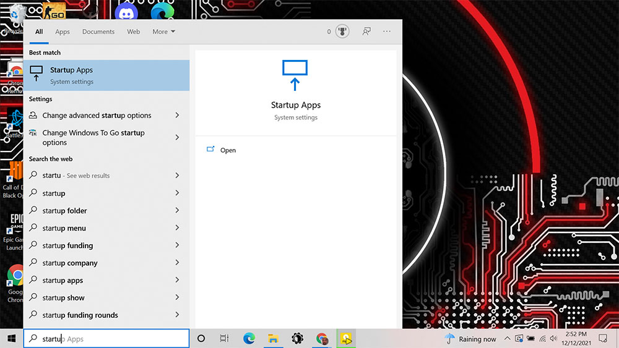
Task: Expand arrow beside startup folder suggestion
Action: point(177,210)
